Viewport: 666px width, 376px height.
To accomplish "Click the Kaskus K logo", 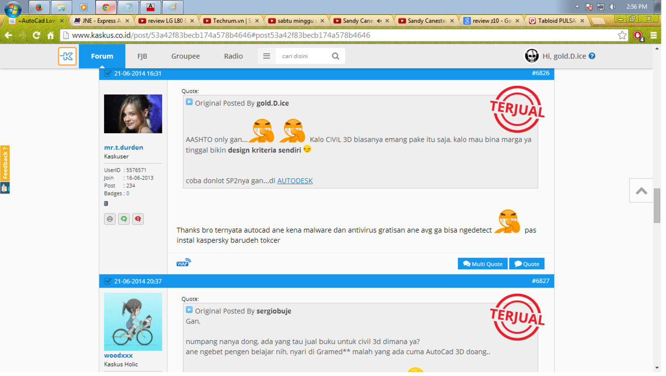I will click(x=67, y=56).
